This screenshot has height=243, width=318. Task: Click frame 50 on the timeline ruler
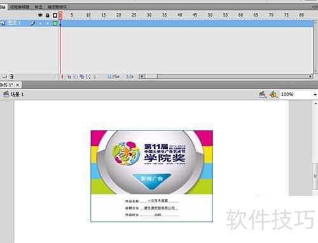pos(210,15)
